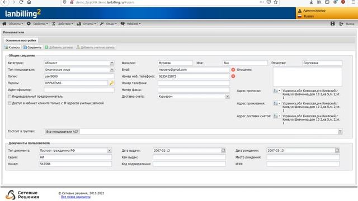
Task: Click the Серия input field
Action: (x=75, y=157)
